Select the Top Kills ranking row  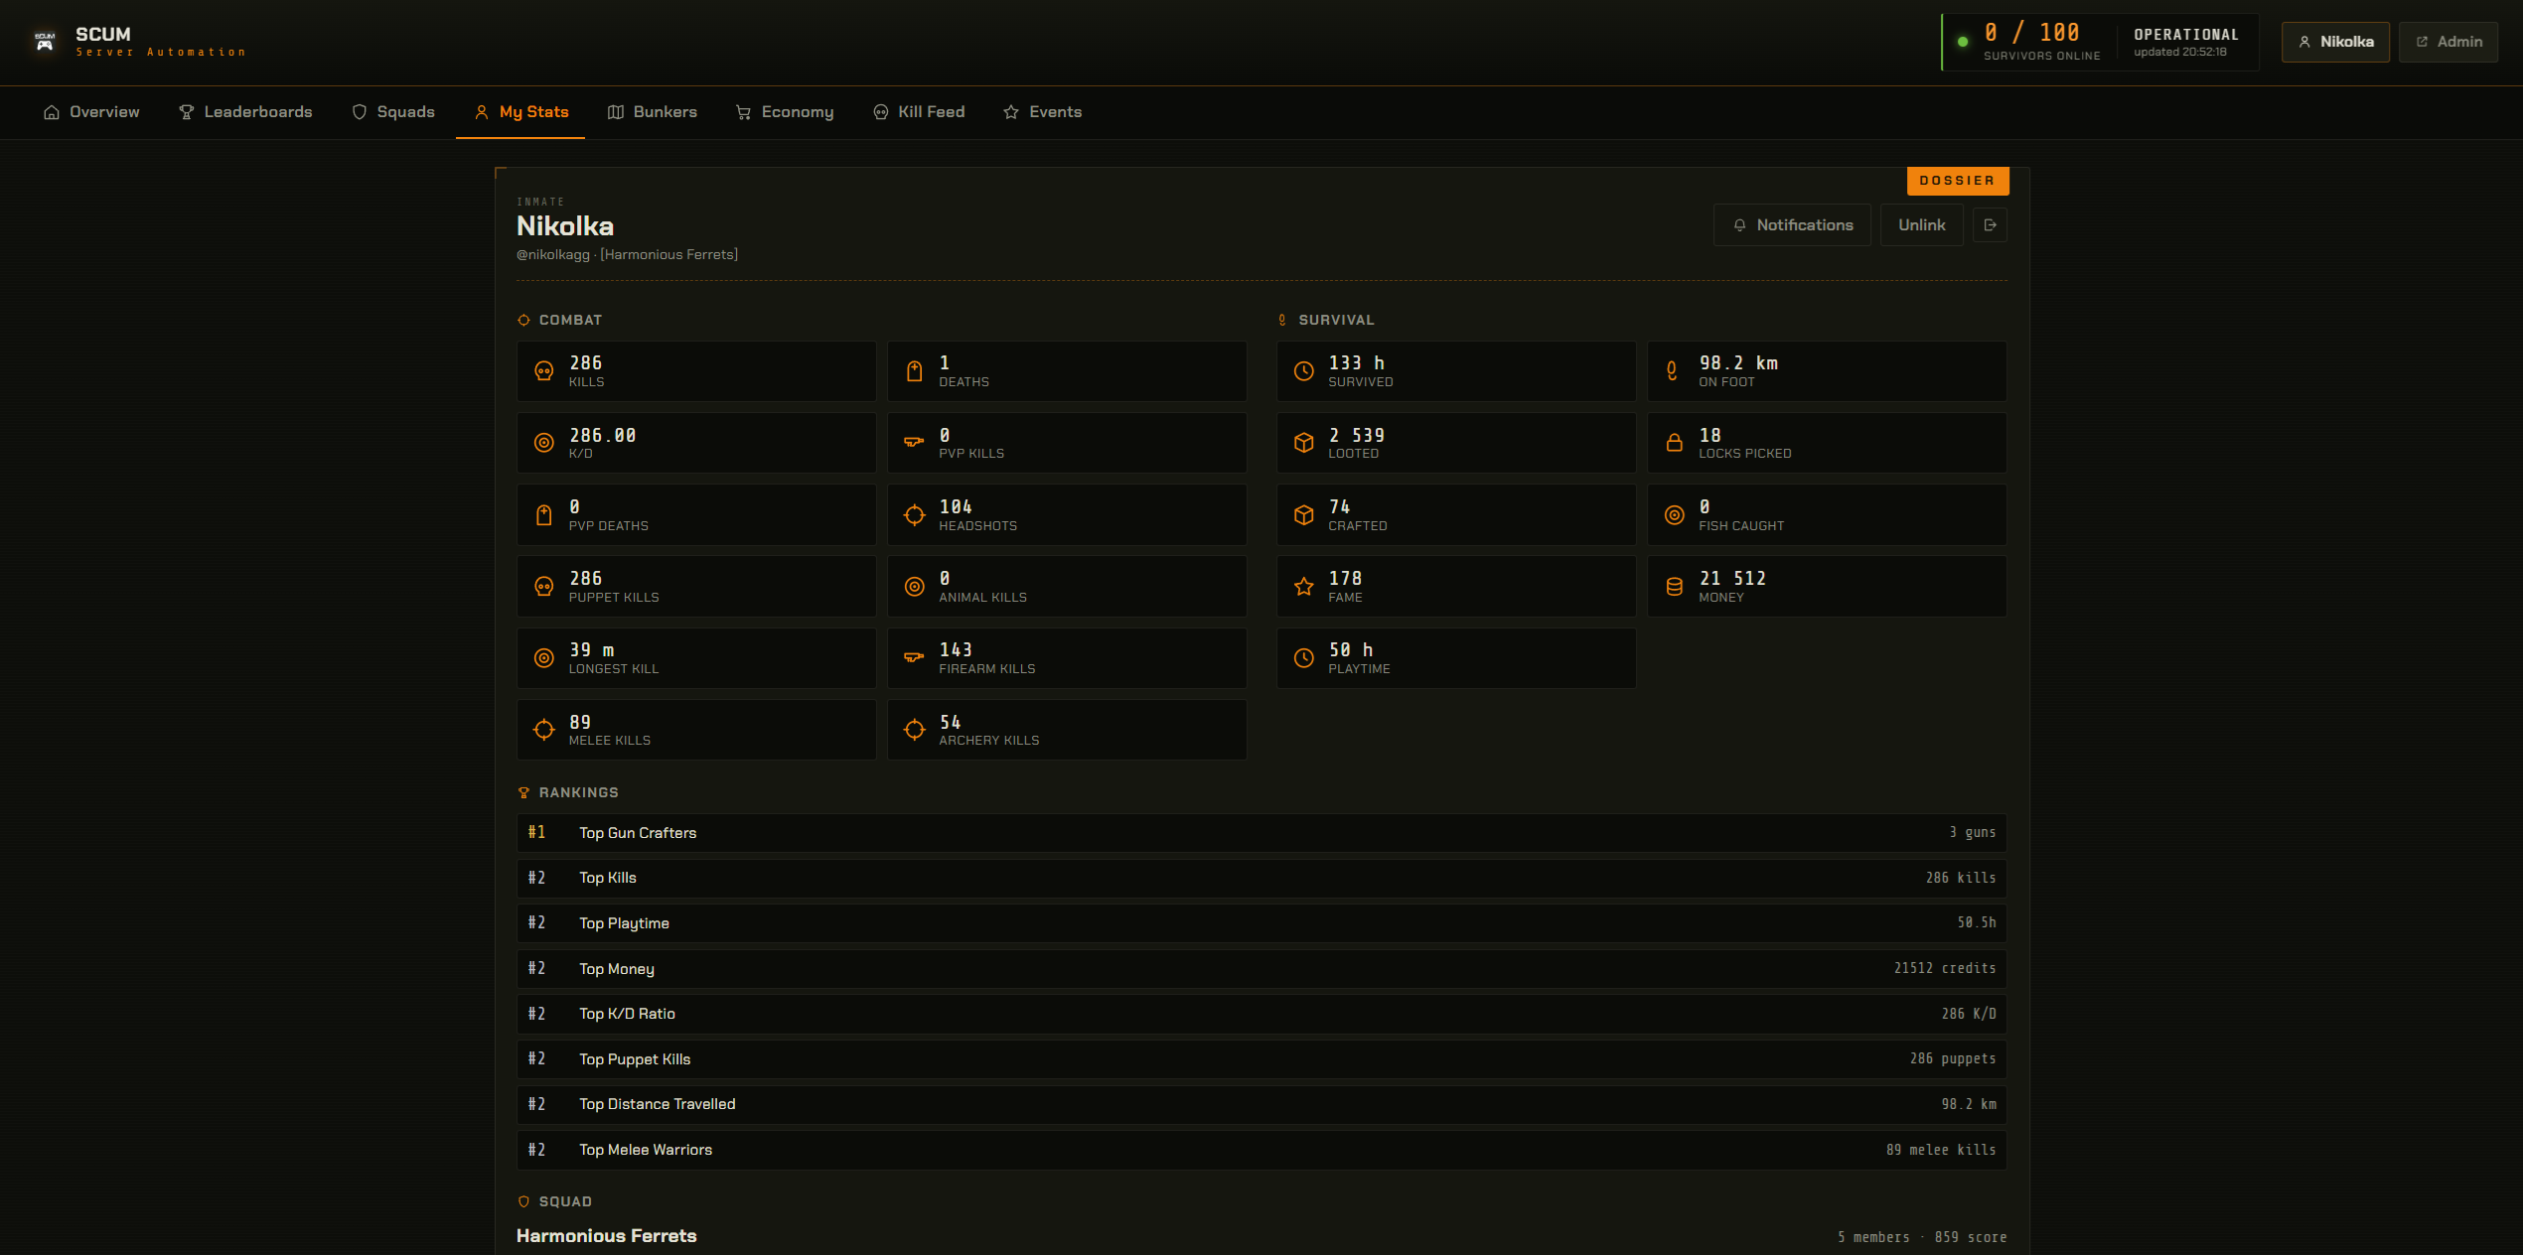(x=1261, y=878)
